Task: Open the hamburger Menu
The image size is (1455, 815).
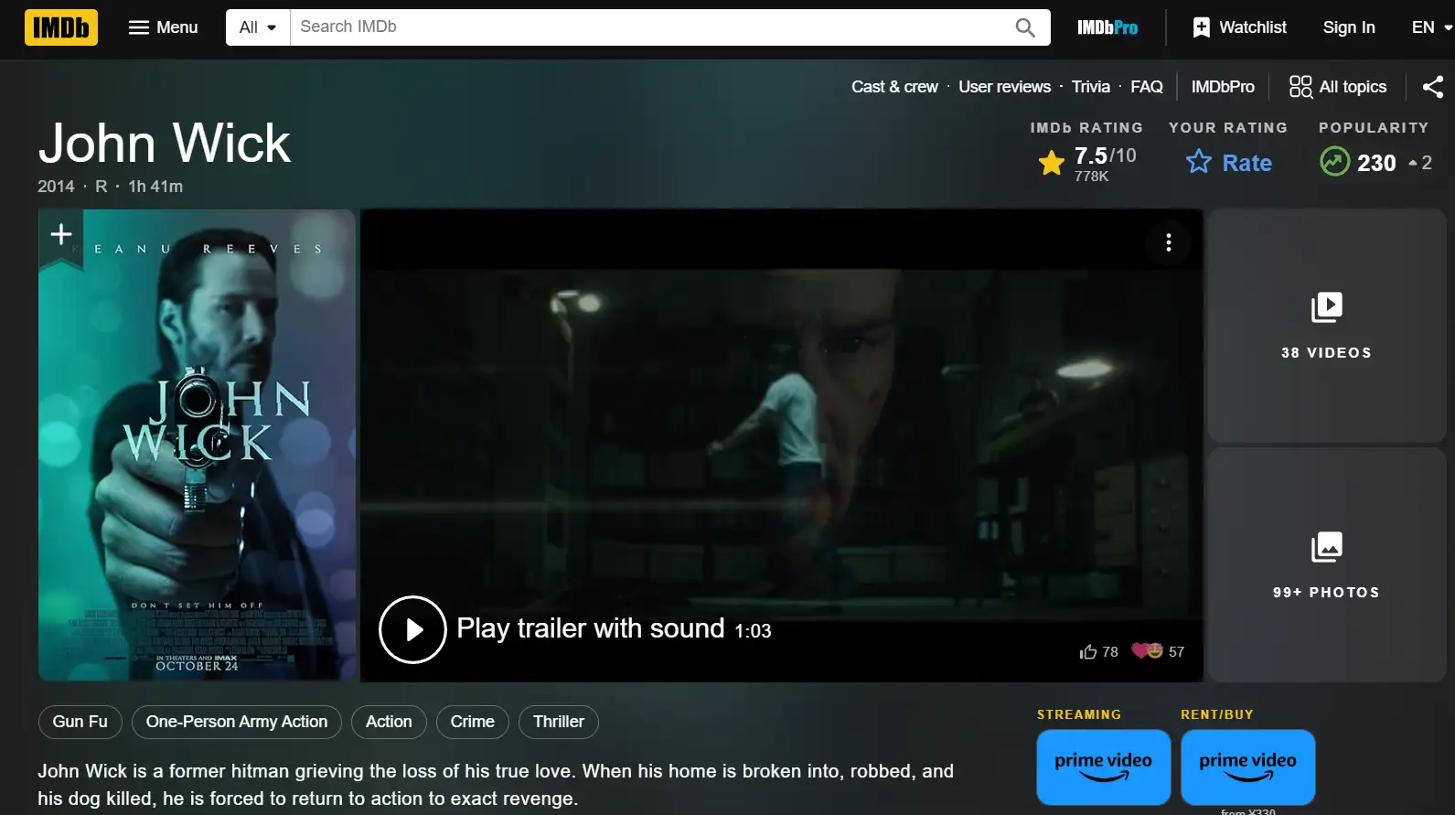Action: 164,27
